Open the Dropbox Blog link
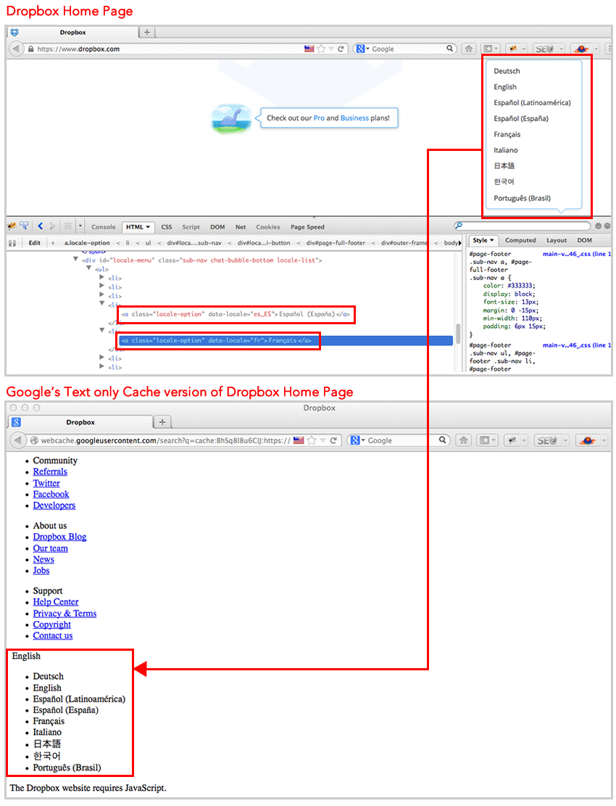 tap(59, 537)
